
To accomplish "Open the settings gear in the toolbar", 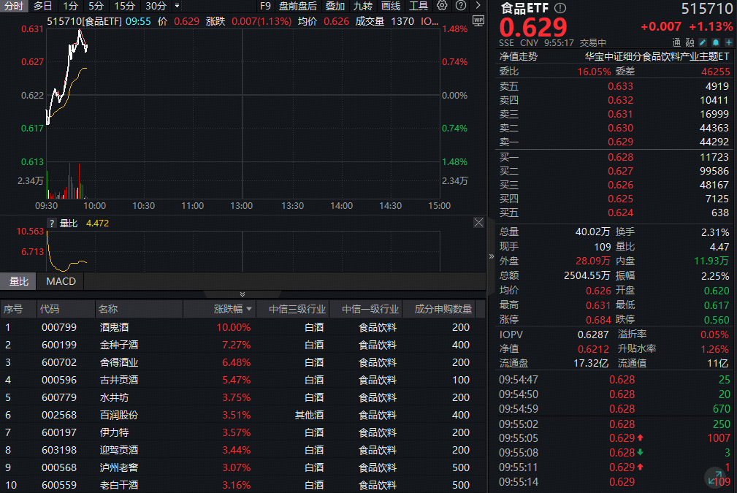I will pos(443,6).
